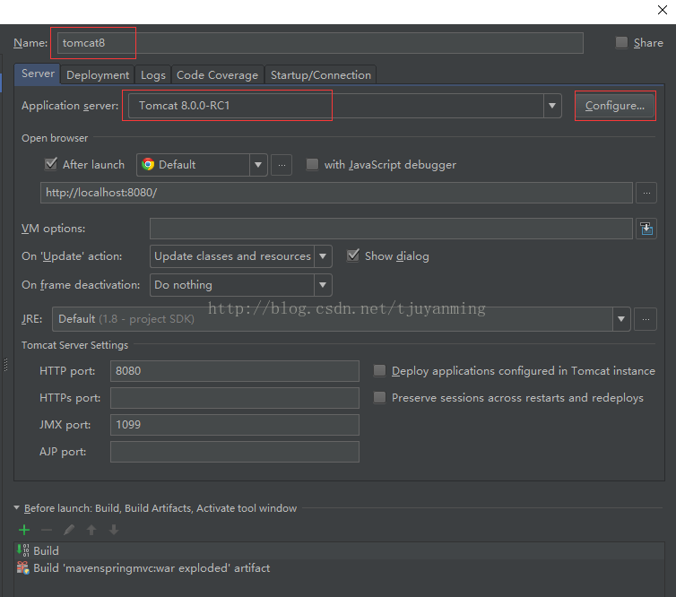Open On frame deactivation dropdown
This screenshot has height=597, width=676.
pos(323,285)
